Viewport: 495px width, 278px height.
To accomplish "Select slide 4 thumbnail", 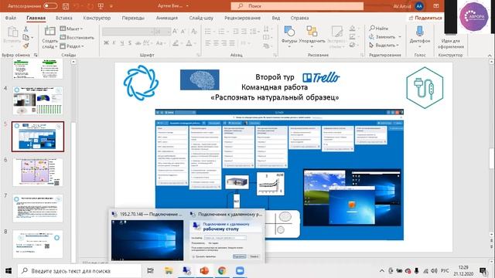I will 38,100.
